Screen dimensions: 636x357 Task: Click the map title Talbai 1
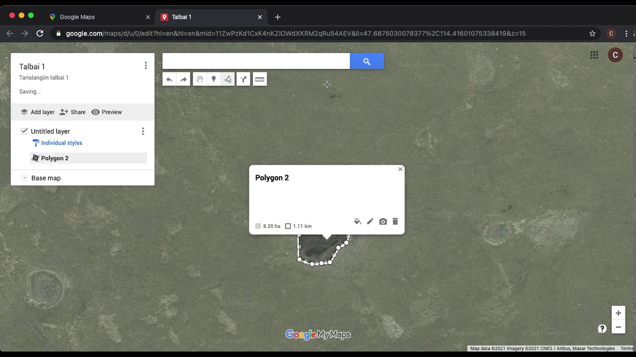[32, 66]
